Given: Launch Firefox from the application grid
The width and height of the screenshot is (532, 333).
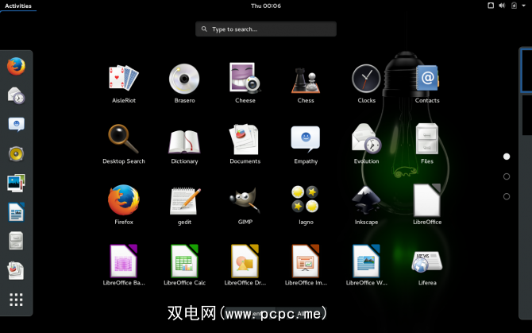Looking at the screenshot, I should 124,205.
